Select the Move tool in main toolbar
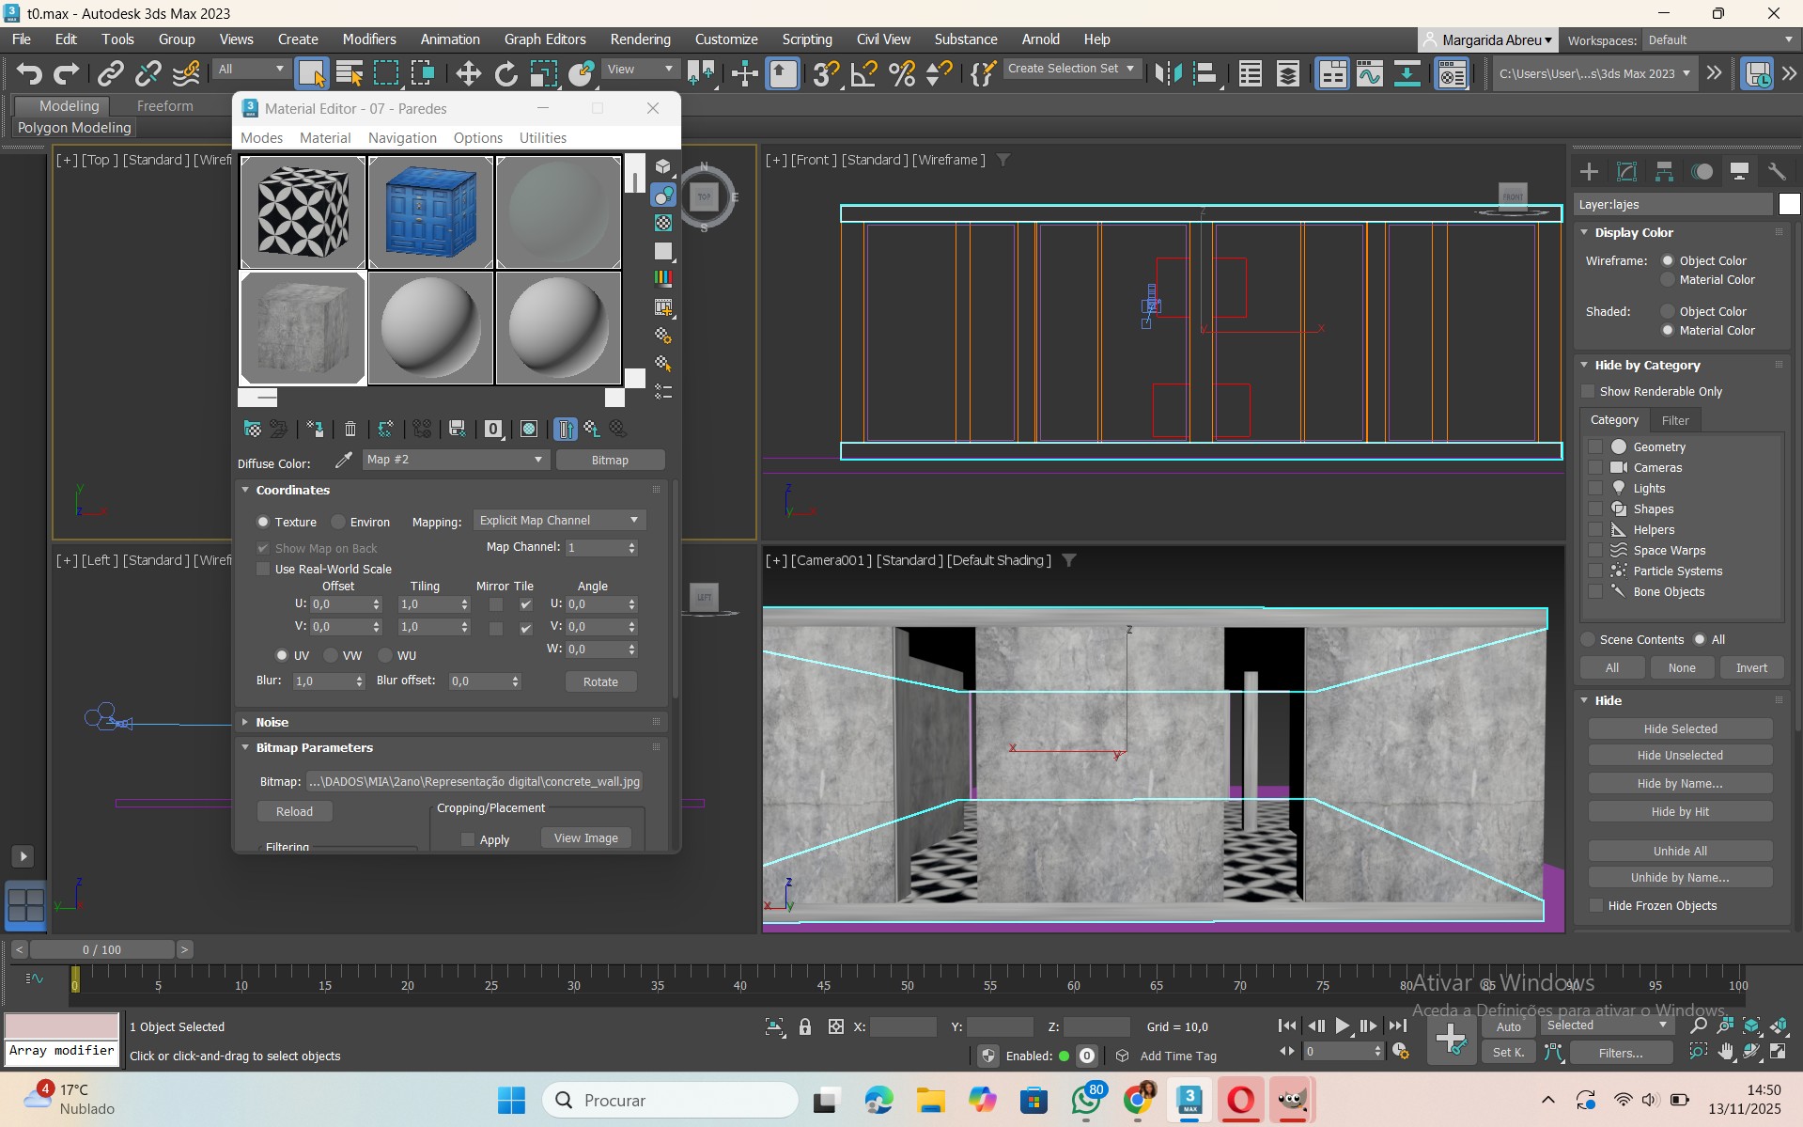Viewport: 1803px width, 1127px height. pyautogui.click(x=468, y=73)
